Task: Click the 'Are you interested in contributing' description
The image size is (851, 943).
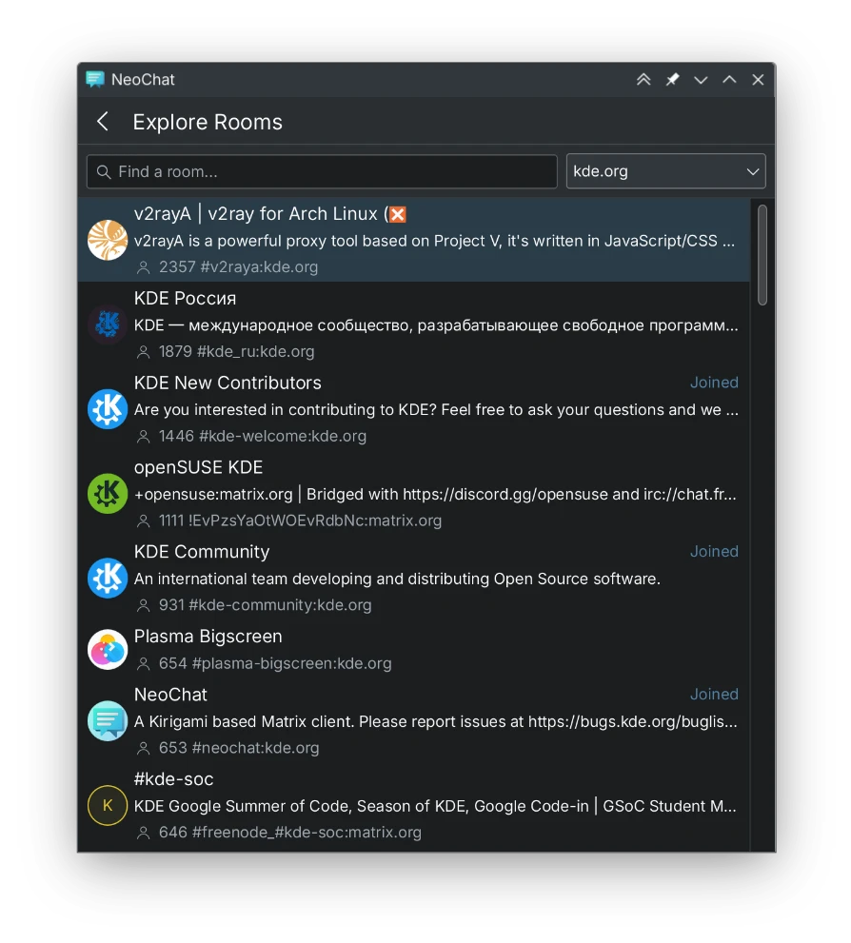Action: (x=436, y=410)
